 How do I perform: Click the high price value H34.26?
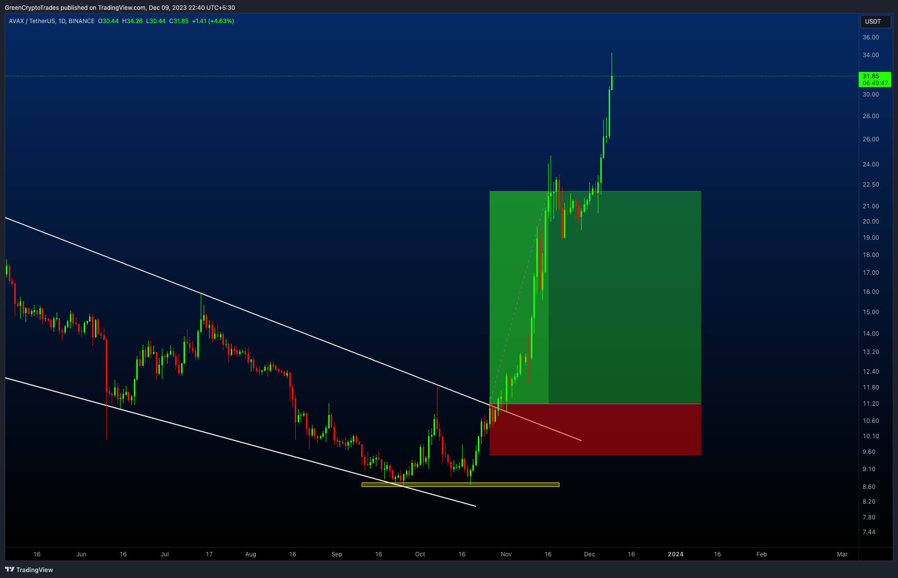(x=132, y=21)
